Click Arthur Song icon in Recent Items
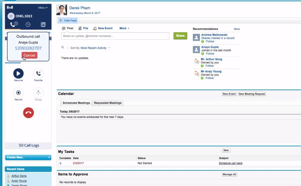Screen dimensions: 301x186 pyautogui.click(x=8, y=176)
